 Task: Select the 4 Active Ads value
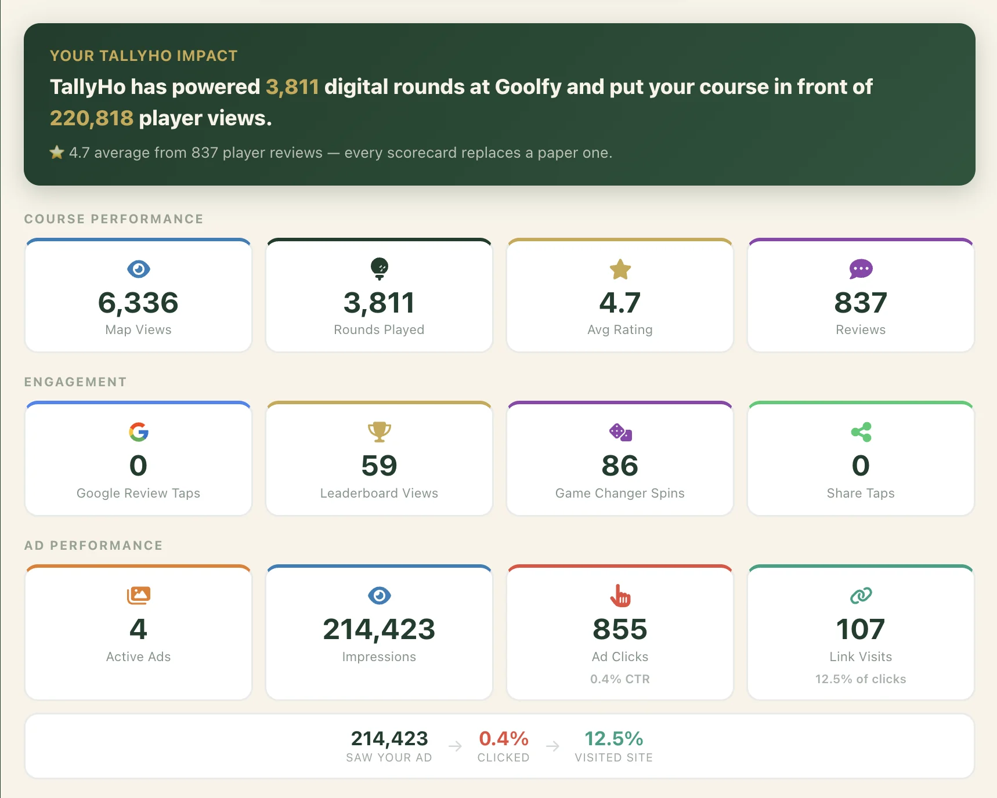[138, 629]
